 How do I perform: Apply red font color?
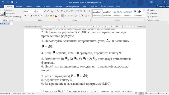(x=56, y=16)
